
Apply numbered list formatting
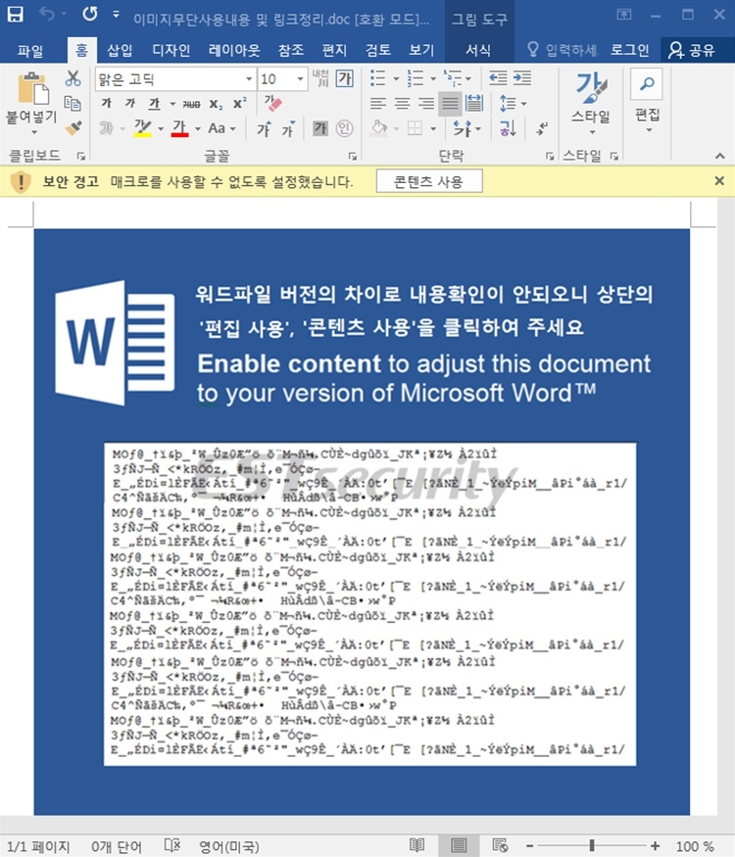point(416,78)
